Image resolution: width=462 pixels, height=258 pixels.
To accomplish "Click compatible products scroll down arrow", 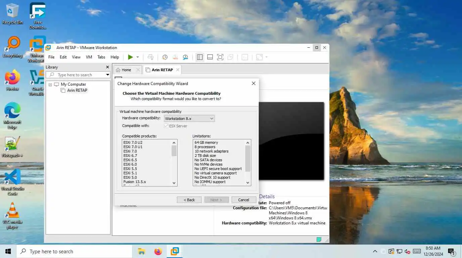I will pyautogui.click(x=174, y=183).
